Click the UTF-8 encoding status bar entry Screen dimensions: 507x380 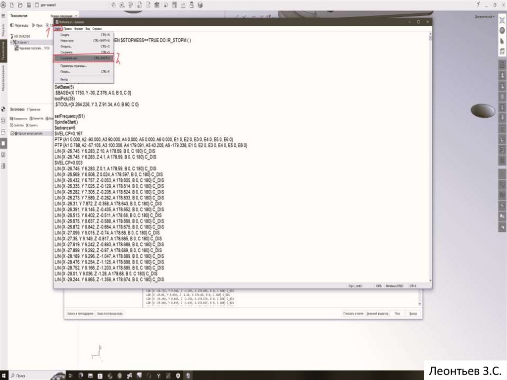pos(413,286)
